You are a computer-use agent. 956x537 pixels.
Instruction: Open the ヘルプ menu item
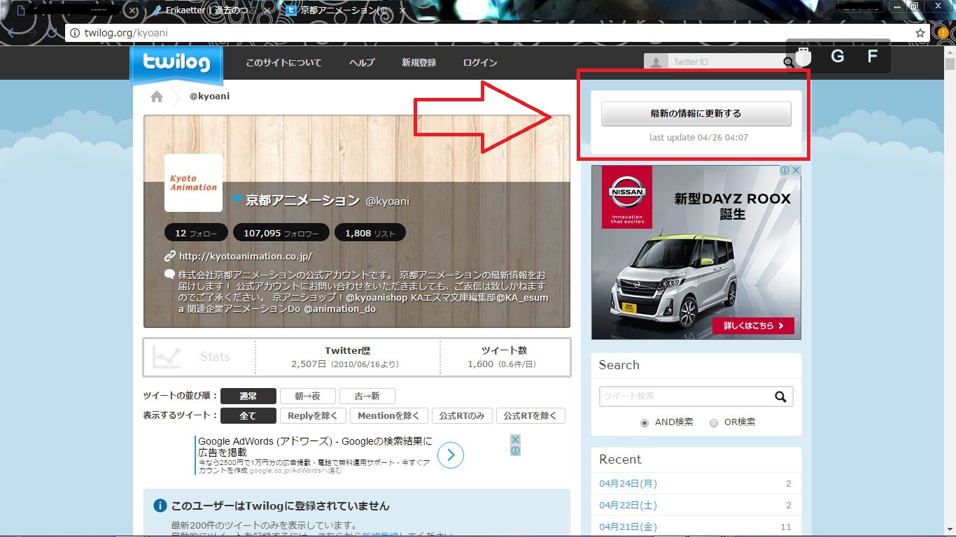coord(362,63)
